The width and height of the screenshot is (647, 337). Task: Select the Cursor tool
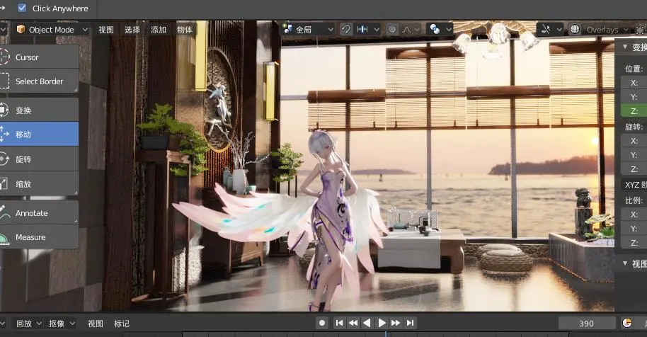coord(39,57)
